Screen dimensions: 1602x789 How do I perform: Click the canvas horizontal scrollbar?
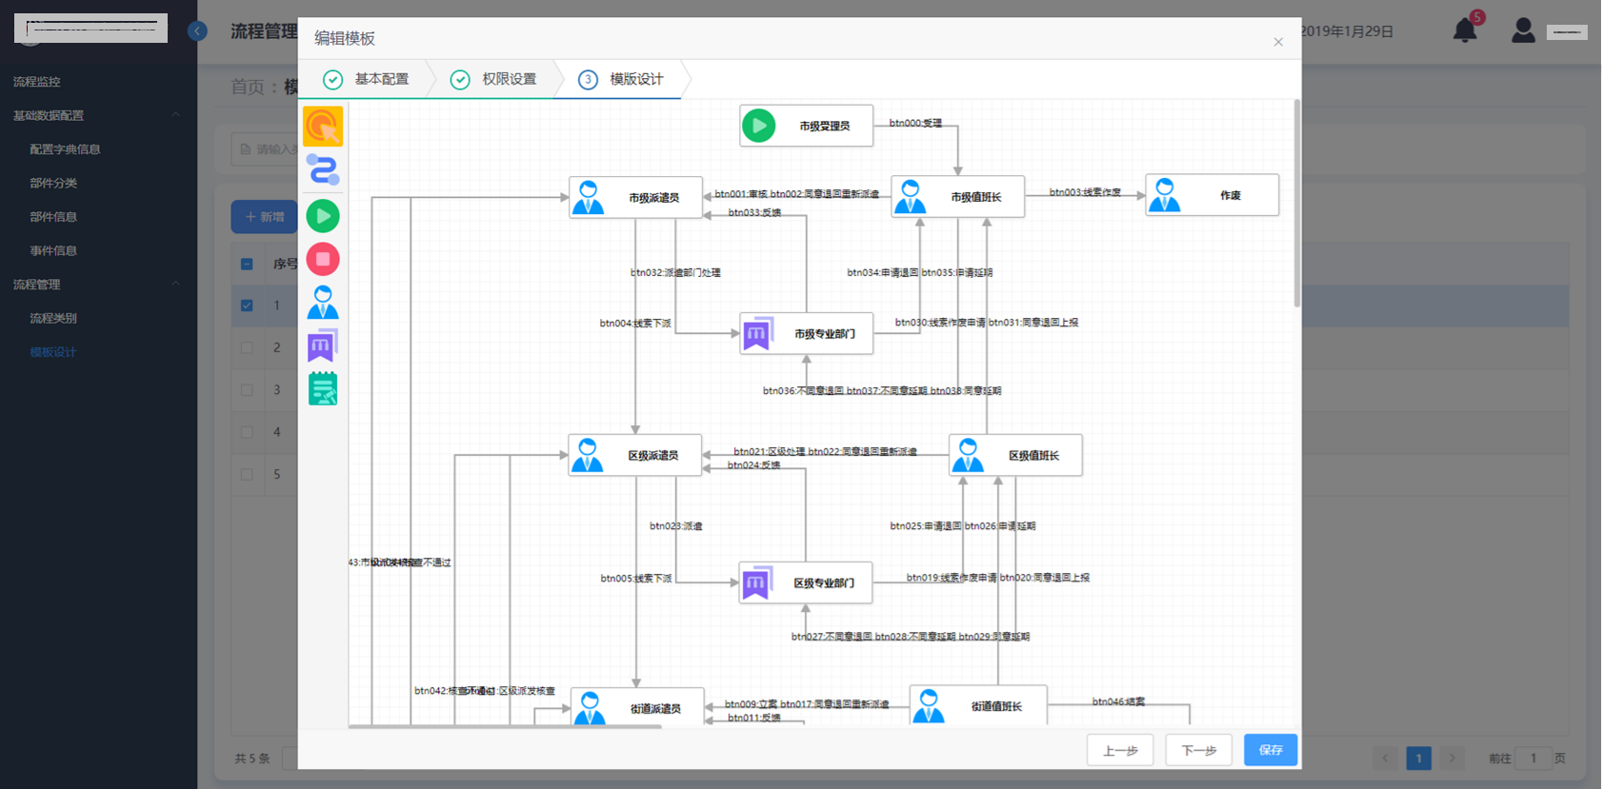point(505,726)
